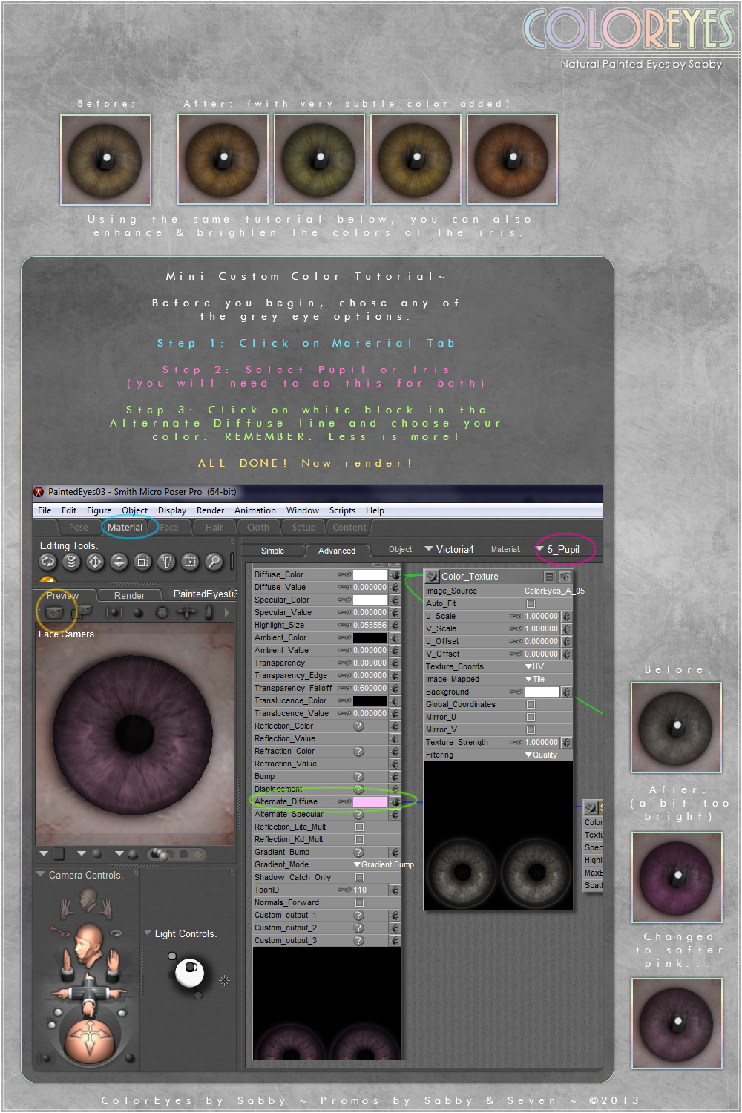Enable the Auto_Fit checkbox
This screenshot has width=742, height=1113.
(531, 604)
